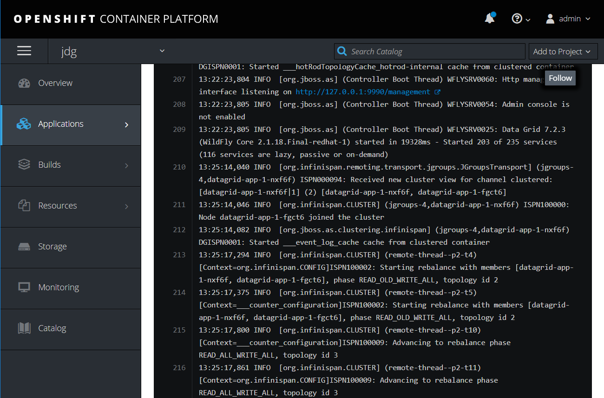Select log line number 211
604x398 pixels.
(x=179, y=205)
